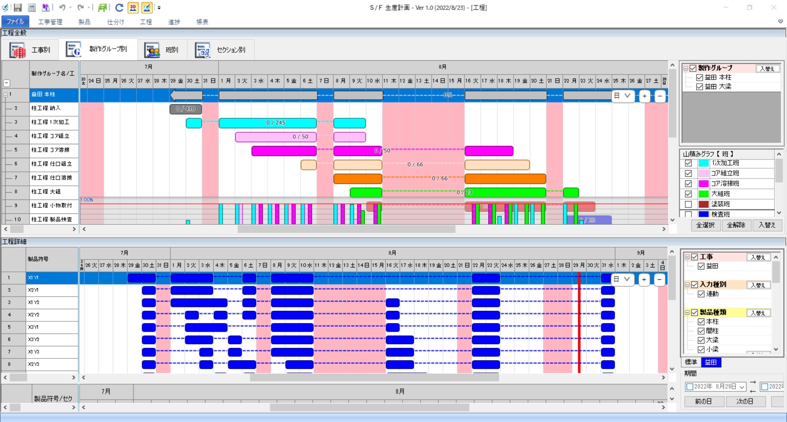The width and height of the screenshot is (787, 422).
Task: Open the 工事管理 menu
Action: (x=50, y=22)
